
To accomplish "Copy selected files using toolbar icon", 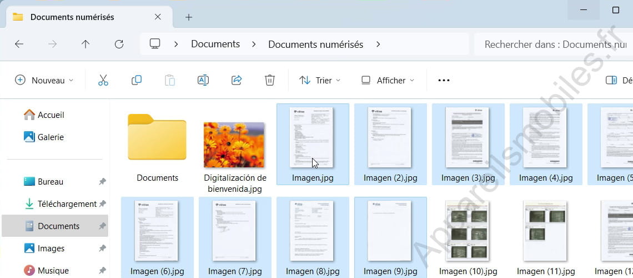I will point(137,80).
